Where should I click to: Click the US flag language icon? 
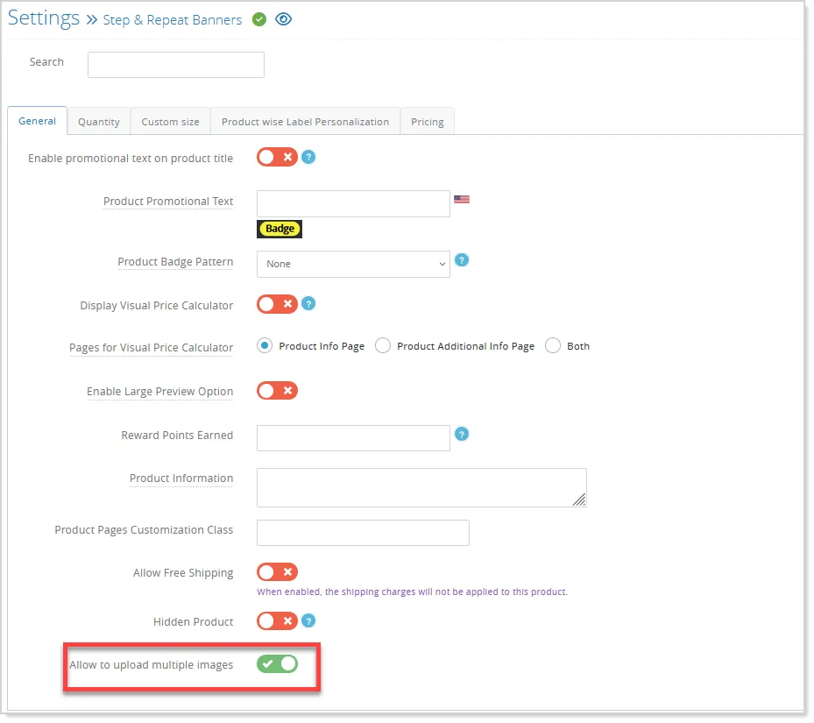(x=462, y=200)
